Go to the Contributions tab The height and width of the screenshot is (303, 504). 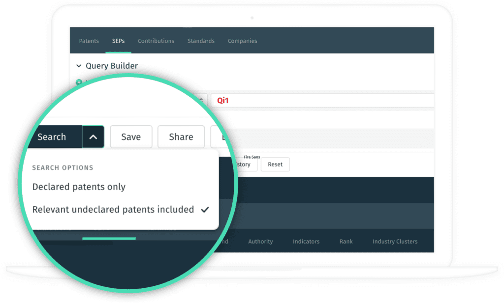pos(156,41)
